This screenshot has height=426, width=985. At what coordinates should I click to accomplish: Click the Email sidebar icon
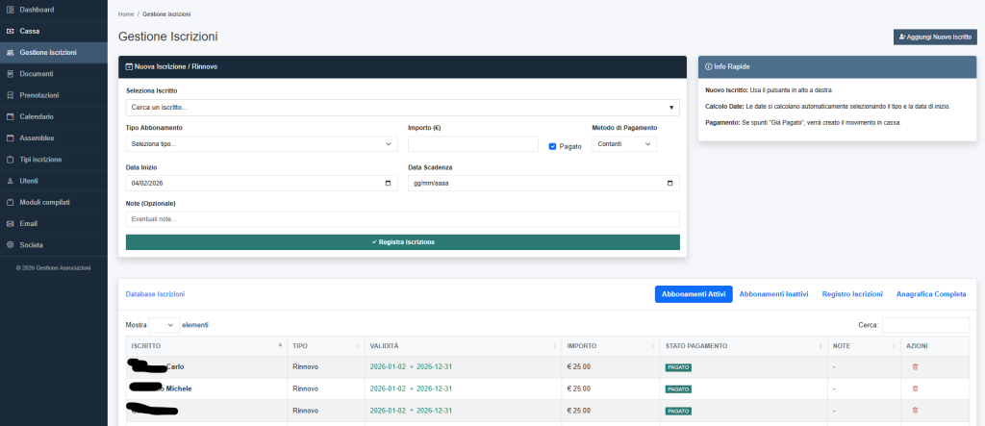[x=10, y=223]
